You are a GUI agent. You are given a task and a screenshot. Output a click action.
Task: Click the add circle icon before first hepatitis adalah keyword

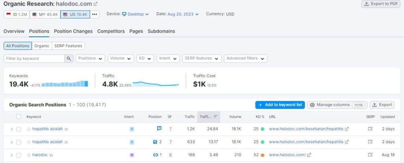[x=29, y=129]
